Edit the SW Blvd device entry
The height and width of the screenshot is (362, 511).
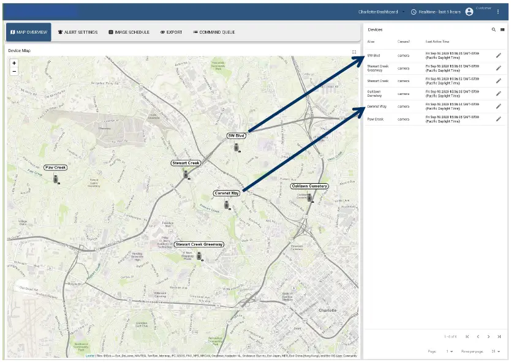498,56
